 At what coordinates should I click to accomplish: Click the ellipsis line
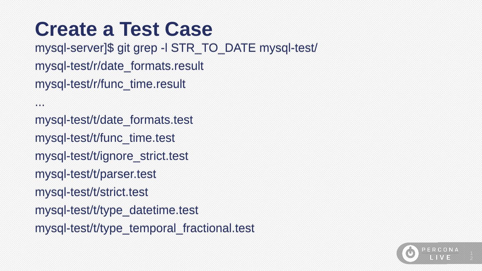[x=40, y=103]
